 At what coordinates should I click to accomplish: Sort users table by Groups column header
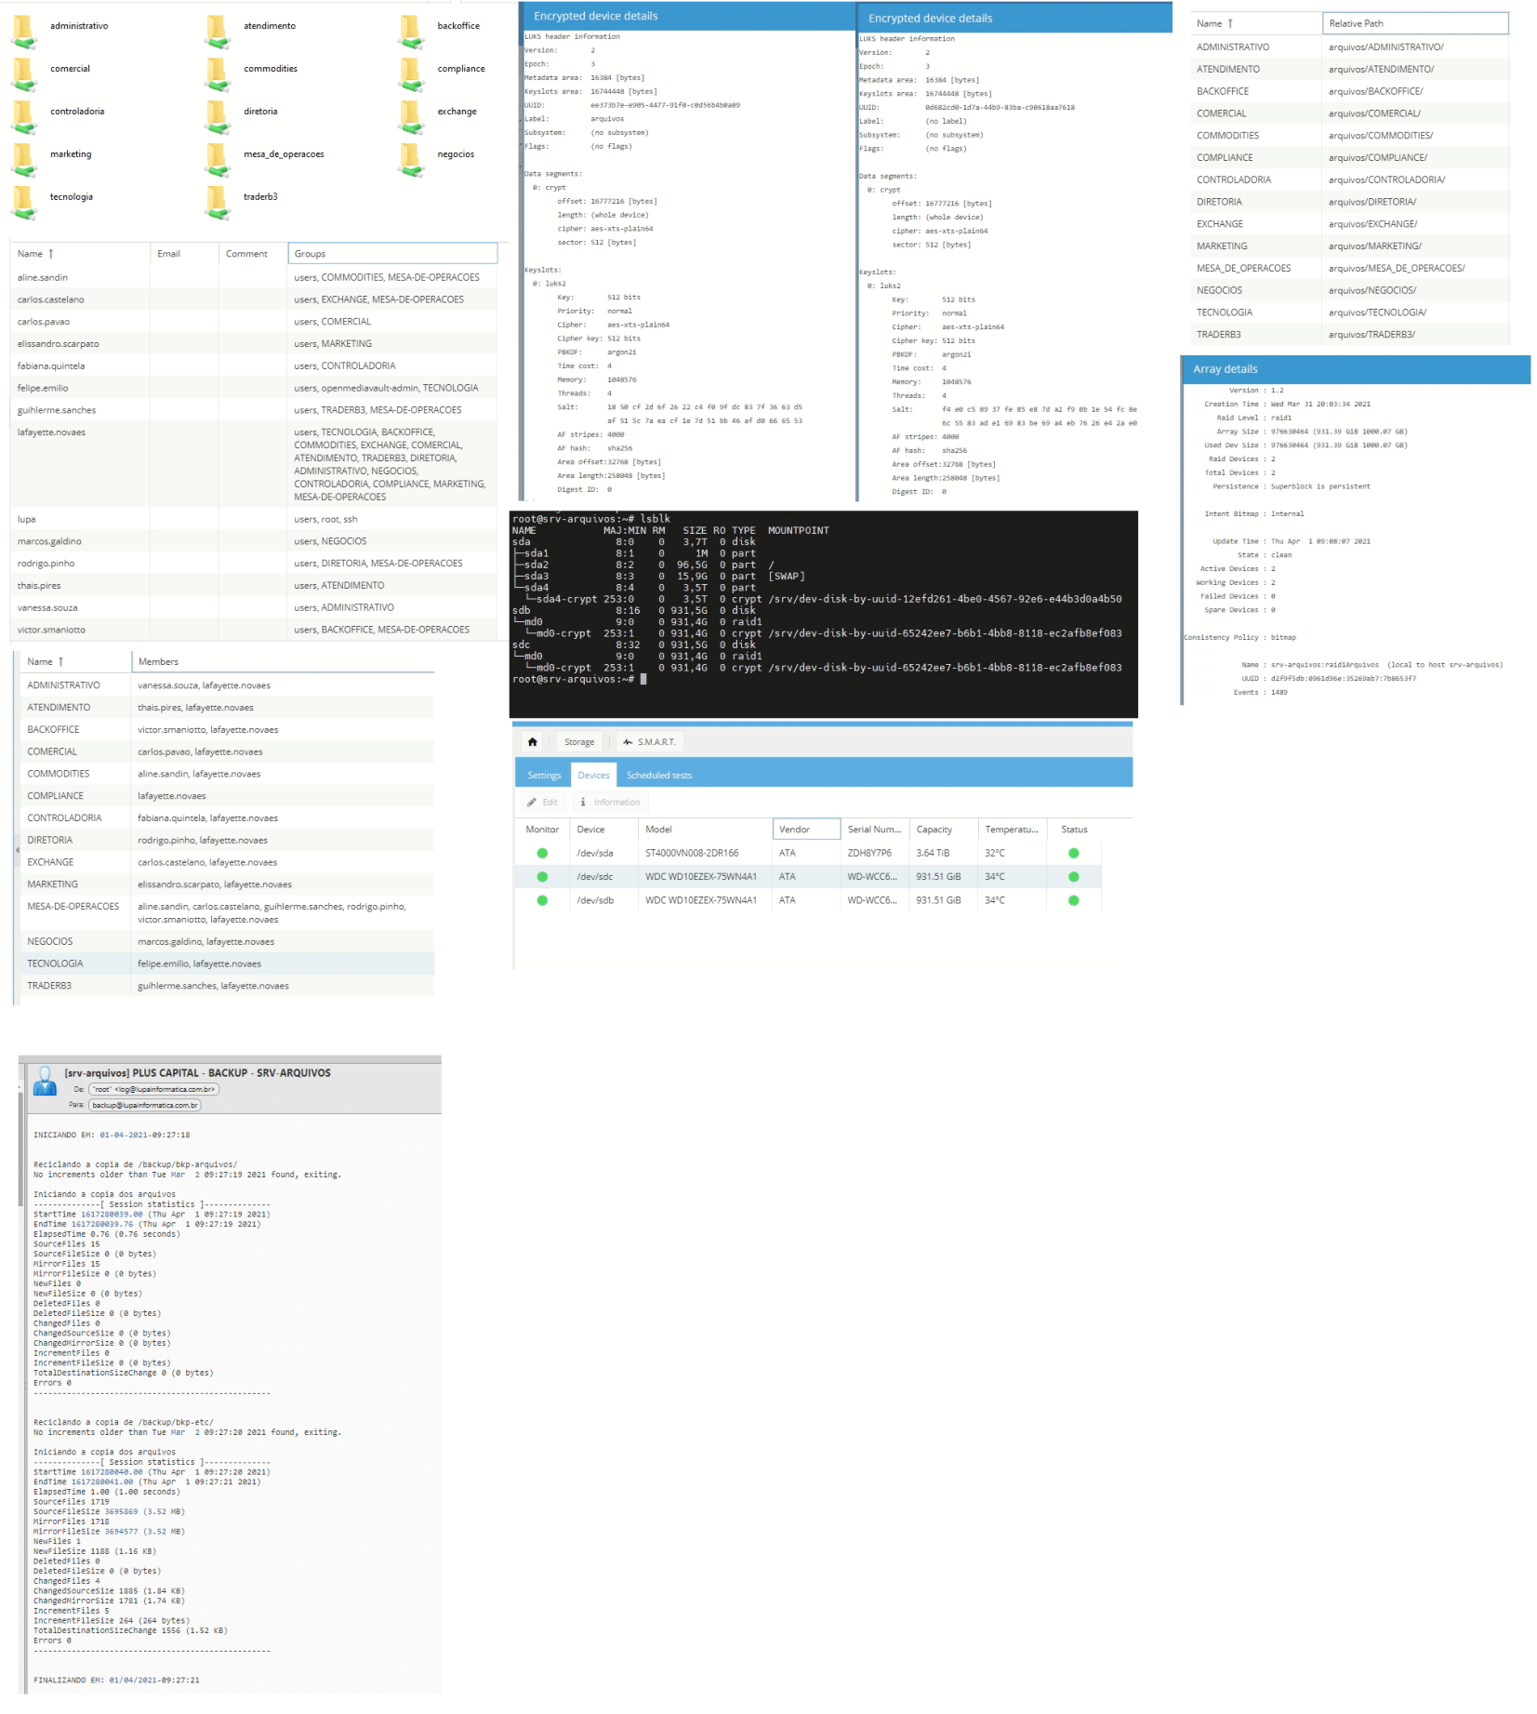(392, 254)
